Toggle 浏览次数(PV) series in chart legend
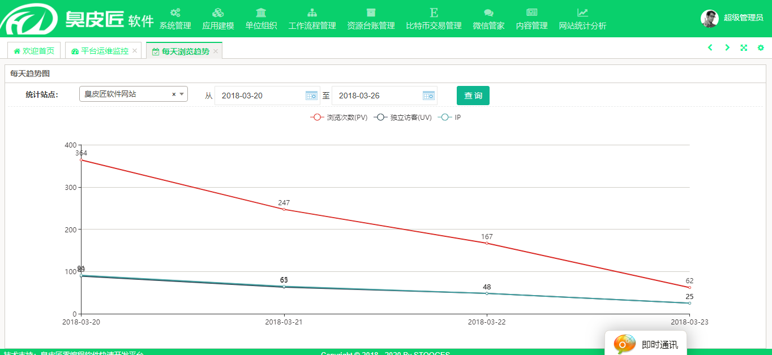This screenshot has height=355, width=772. pyautogui.click(x=338, y=118)
